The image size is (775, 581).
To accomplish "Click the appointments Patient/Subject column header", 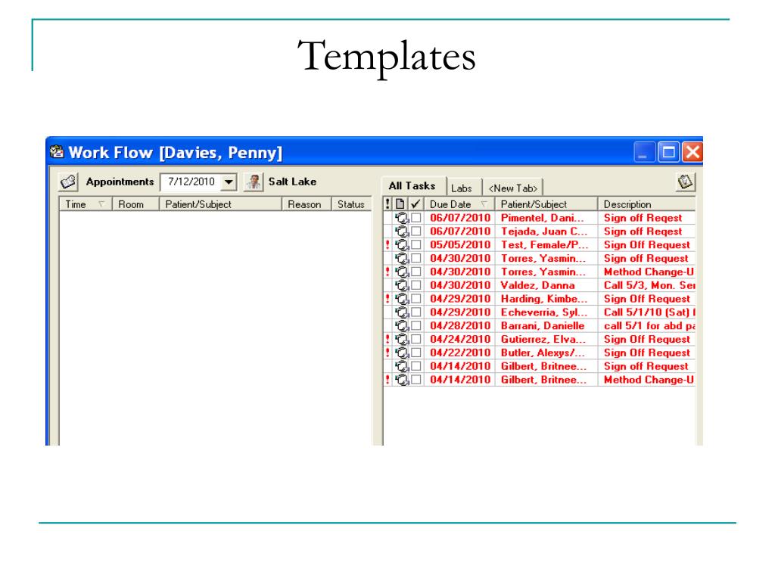I will pyautogui.click(x=220, y=204).
